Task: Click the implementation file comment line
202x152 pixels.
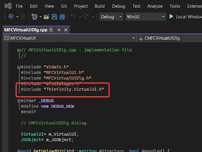Action: (x=76, y=50)
